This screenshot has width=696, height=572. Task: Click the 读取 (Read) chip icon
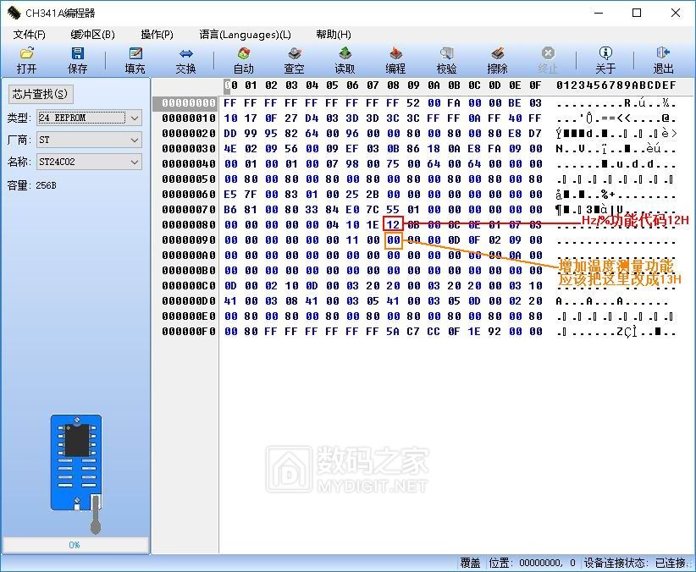345,60
